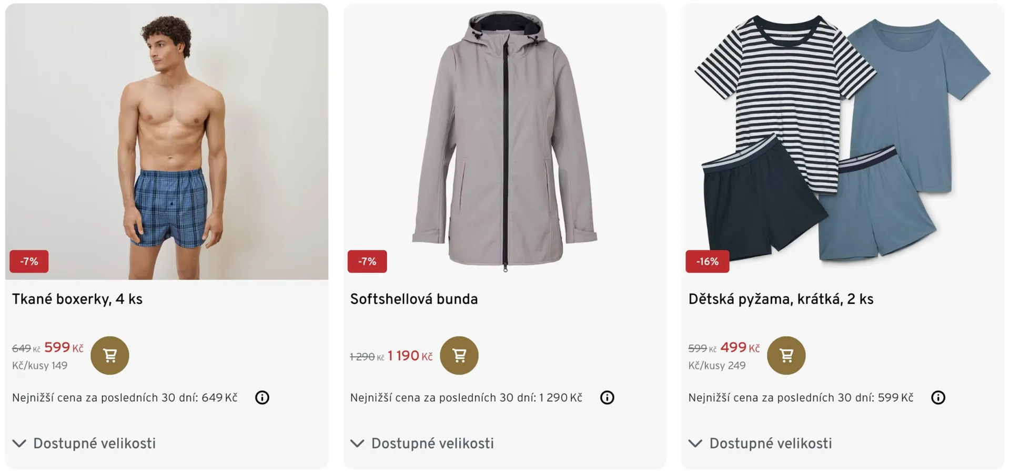Image resolution: width=1010 pixels, height=474 pixels.
Task: Open price info icon for Dětská pyžama
Action: [x=938, y=397]
